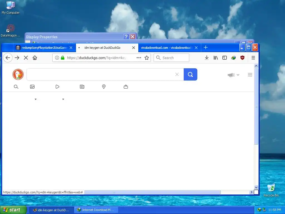285x214 pixels.
Task: Open a new tab with plus button
Action: [x=206, y=47]
